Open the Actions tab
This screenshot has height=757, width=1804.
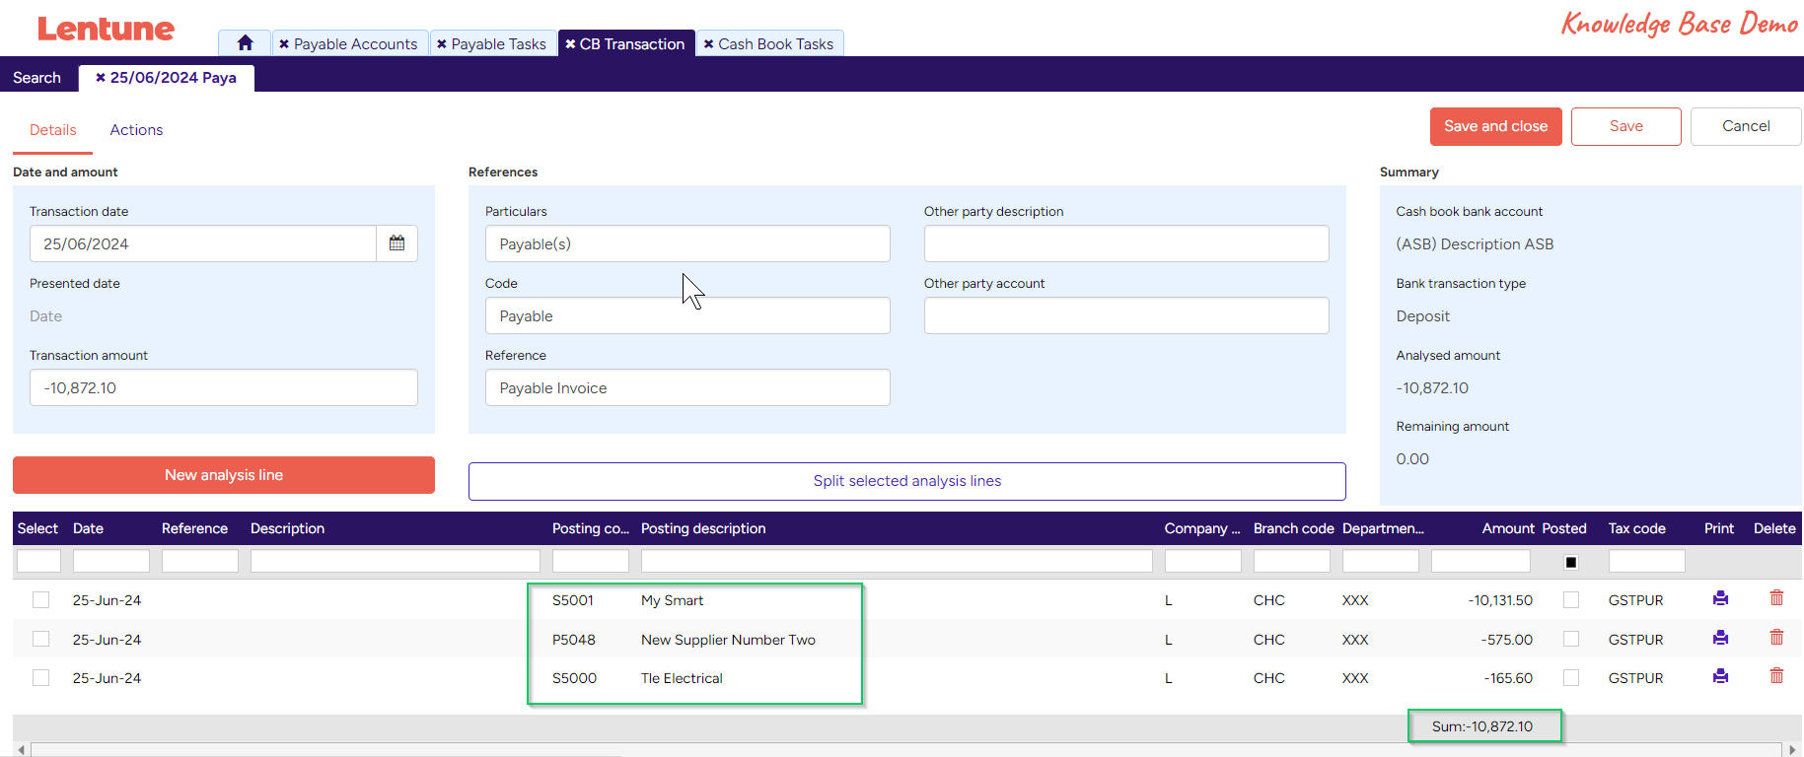[136, 130]
